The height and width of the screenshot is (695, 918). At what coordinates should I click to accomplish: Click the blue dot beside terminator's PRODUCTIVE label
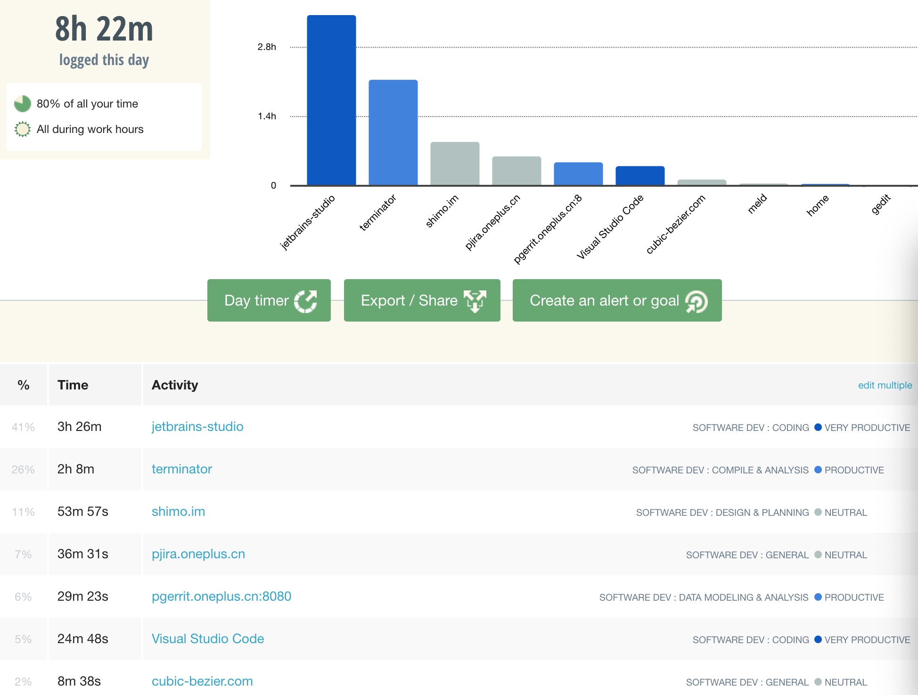(818, 470)
